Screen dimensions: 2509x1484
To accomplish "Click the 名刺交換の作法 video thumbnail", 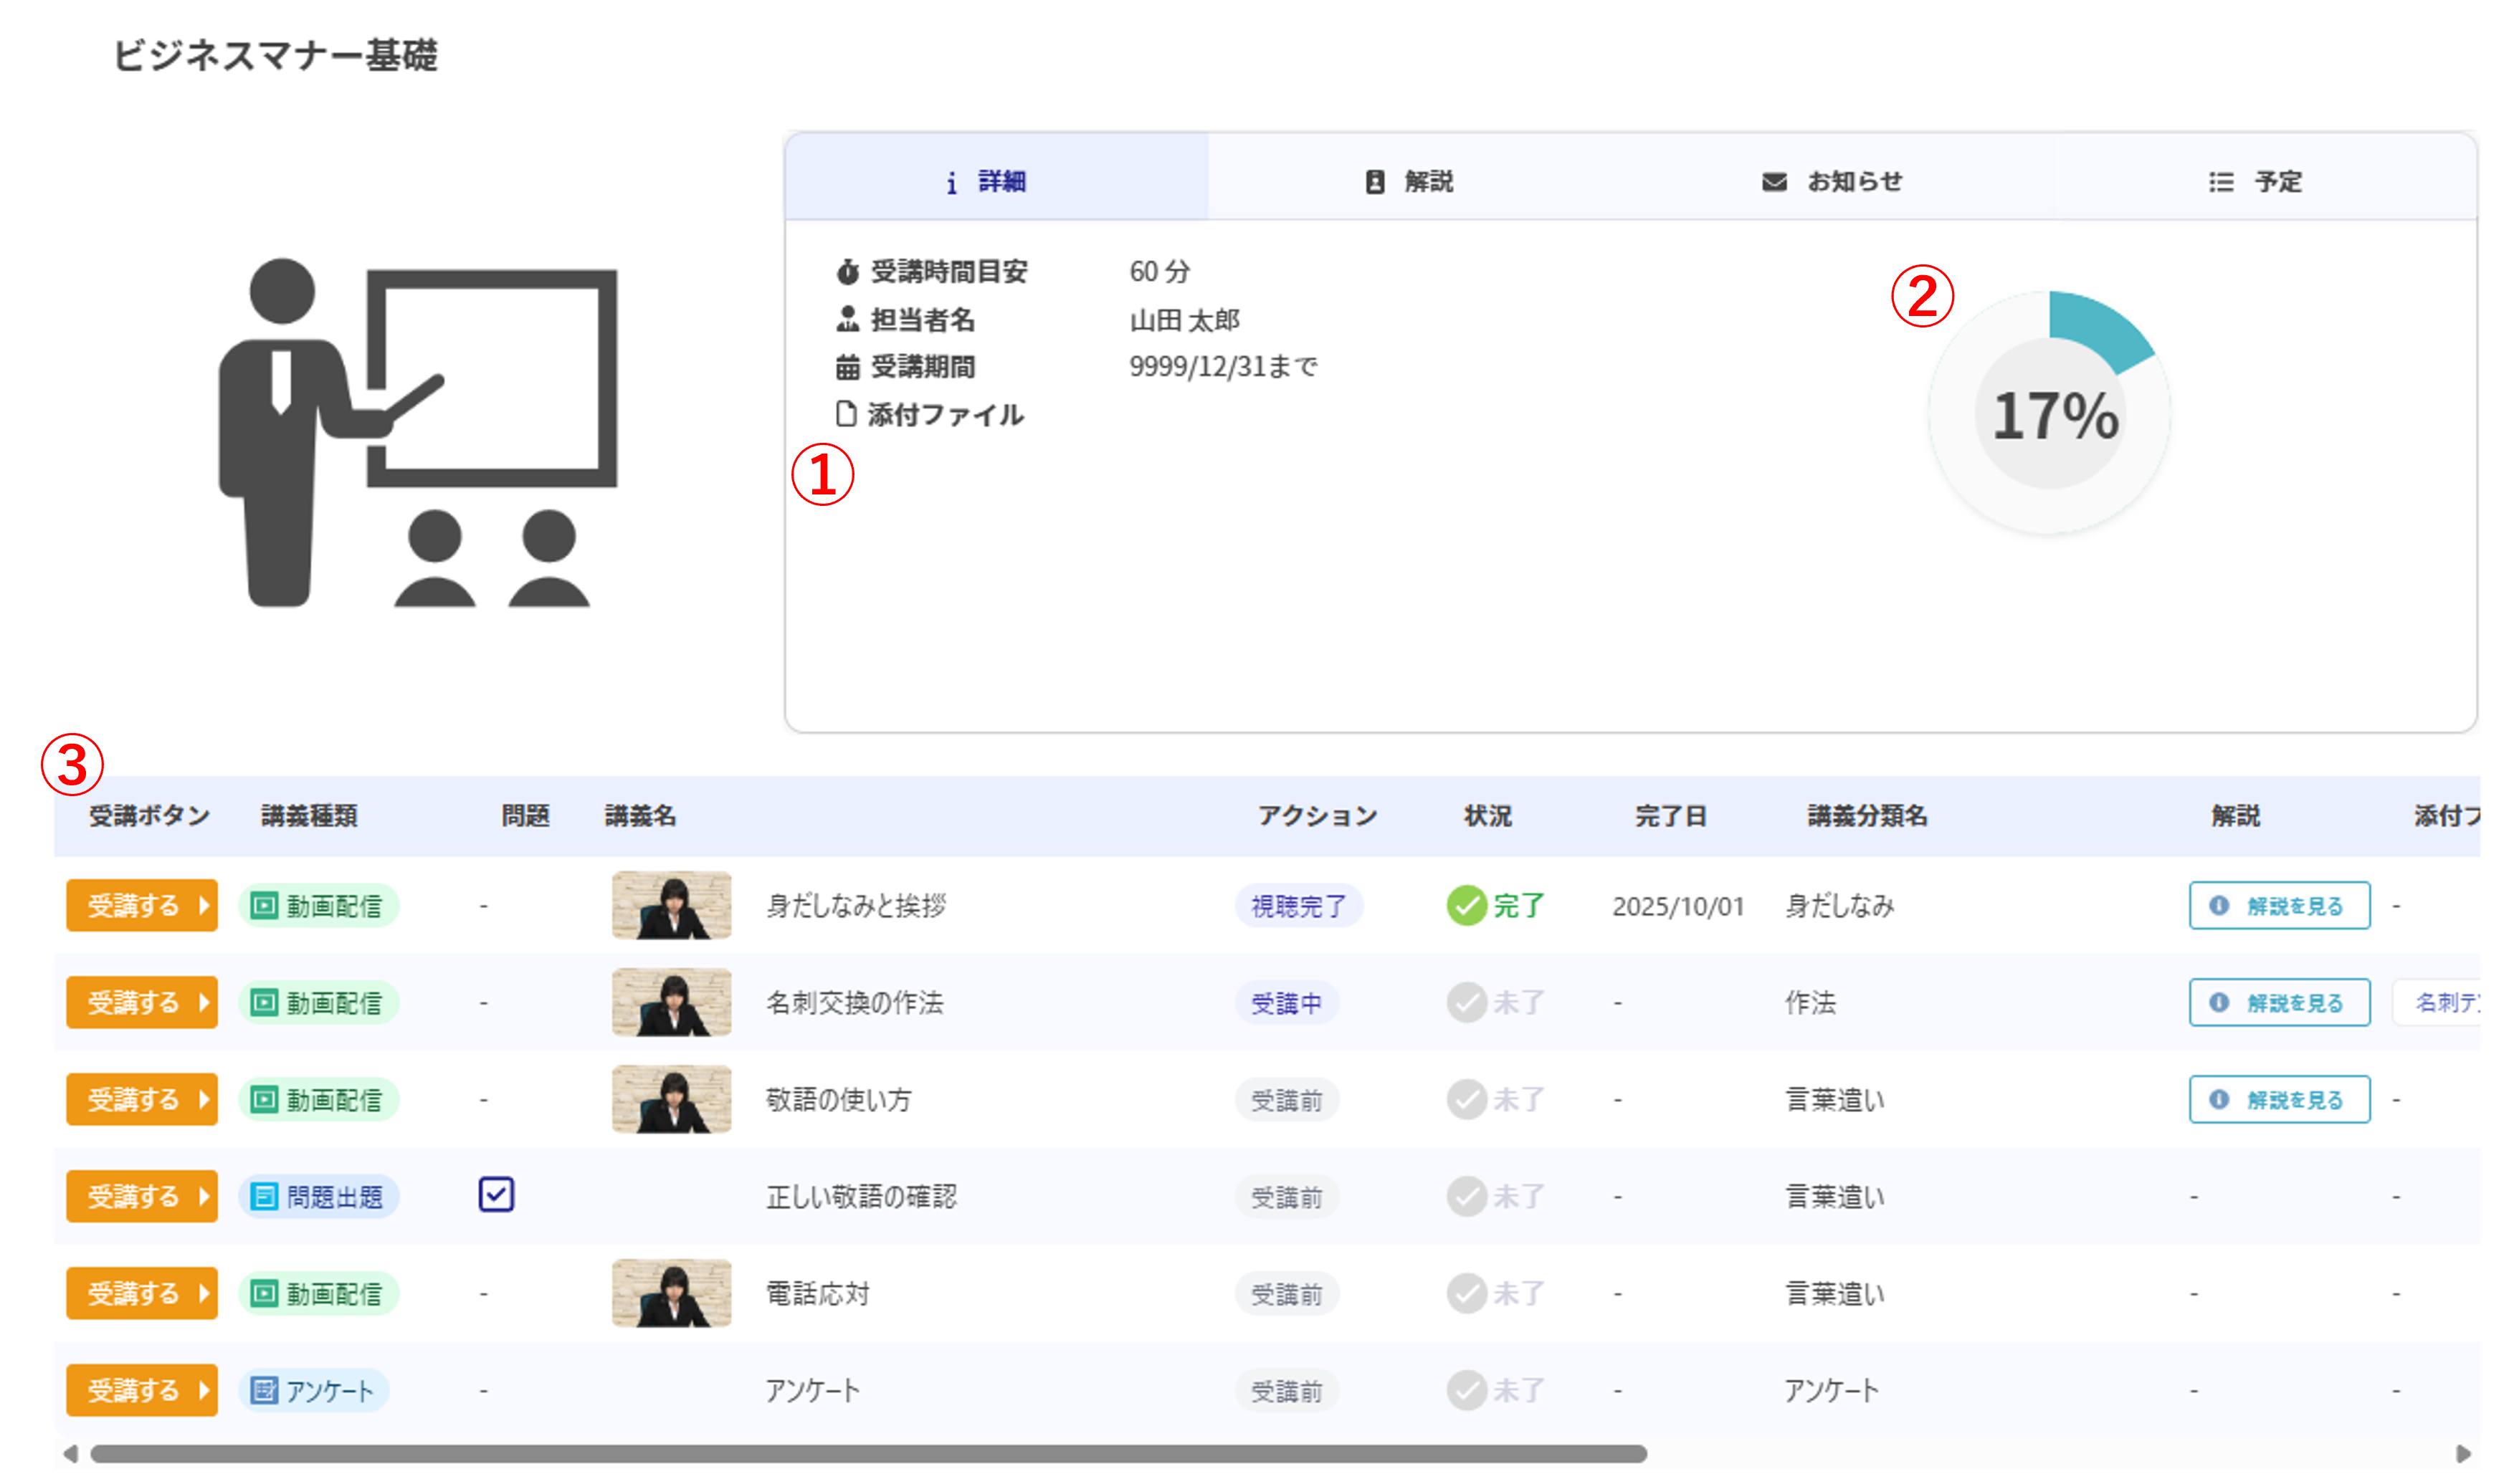I will point(671,1002).
